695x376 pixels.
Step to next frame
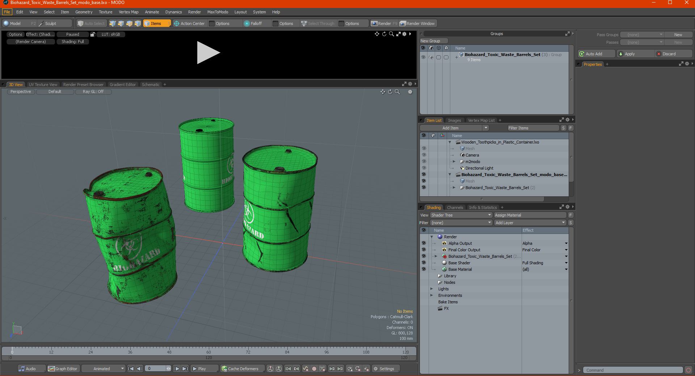(177, 369)
